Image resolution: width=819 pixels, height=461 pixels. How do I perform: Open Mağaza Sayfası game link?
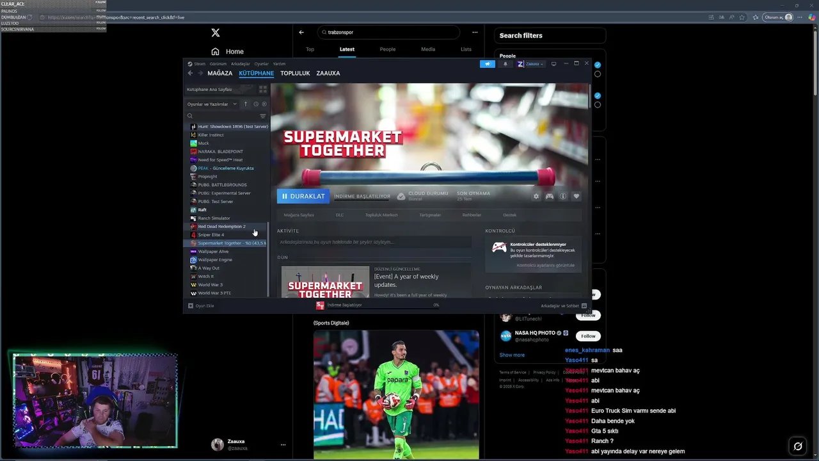pos(299,215)
